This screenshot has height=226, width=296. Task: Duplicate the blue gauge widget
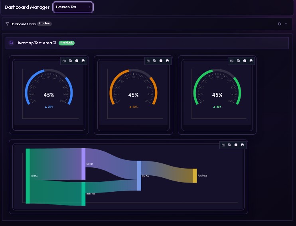pyautogui.click(x=70, y=61)
